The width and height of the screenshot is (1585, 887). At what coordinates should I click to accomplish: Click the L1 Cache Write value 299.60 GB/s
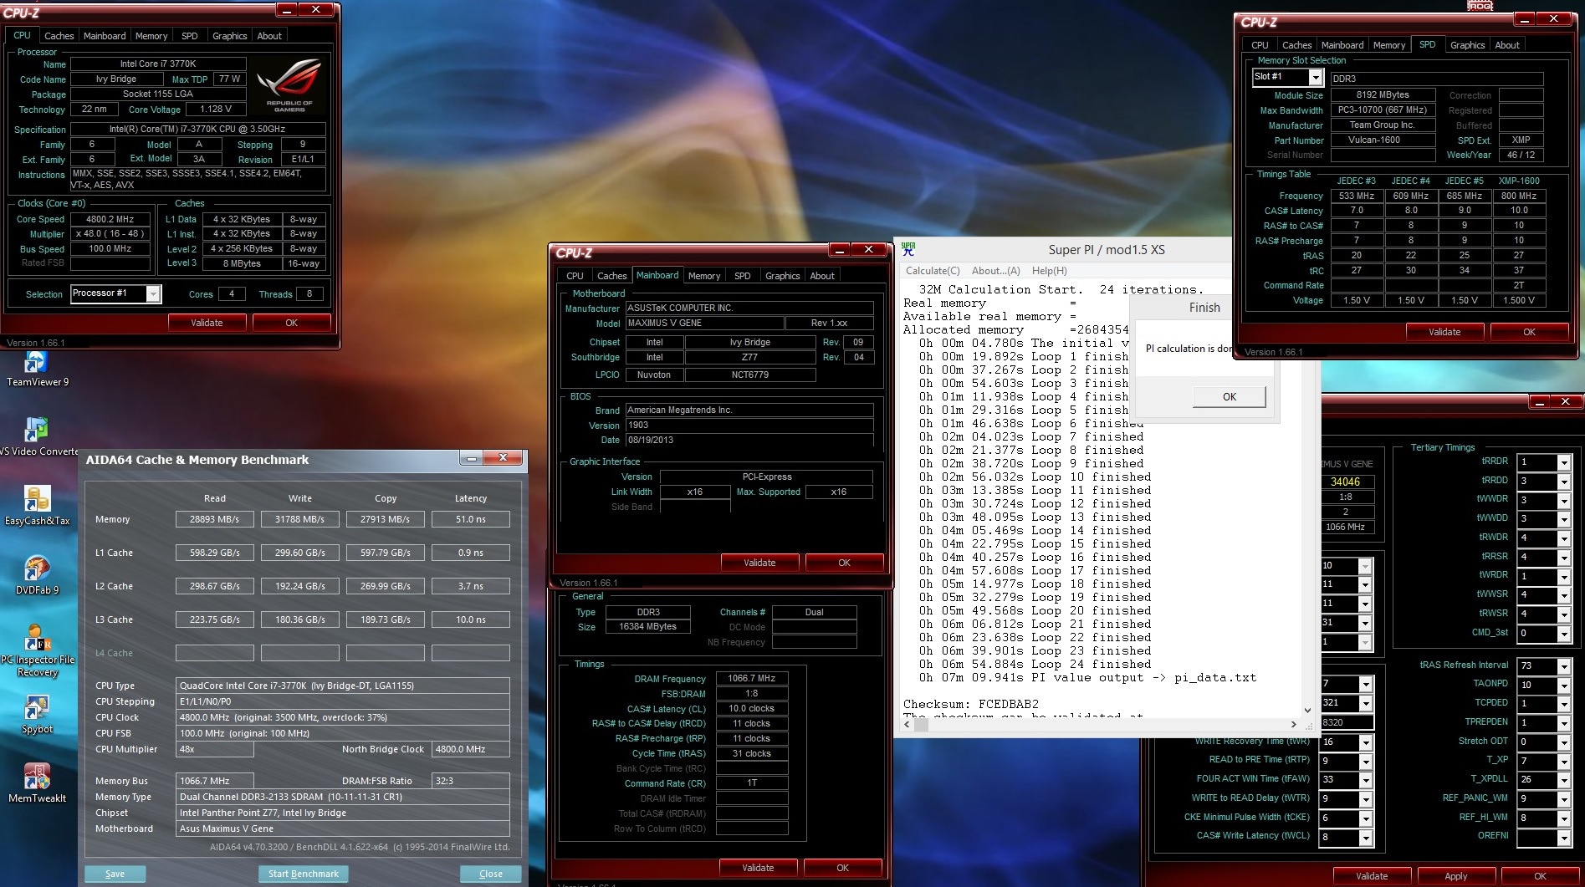tap(300, 553)
